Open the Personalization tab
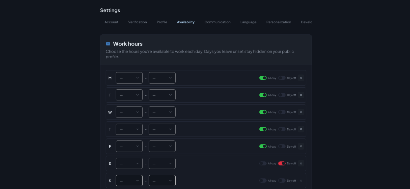 [x=279, y=22]
